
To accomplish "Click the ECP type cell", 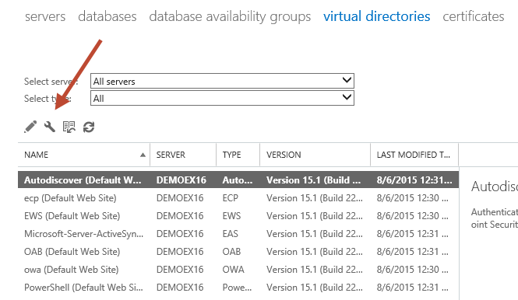I will [231, 198].
